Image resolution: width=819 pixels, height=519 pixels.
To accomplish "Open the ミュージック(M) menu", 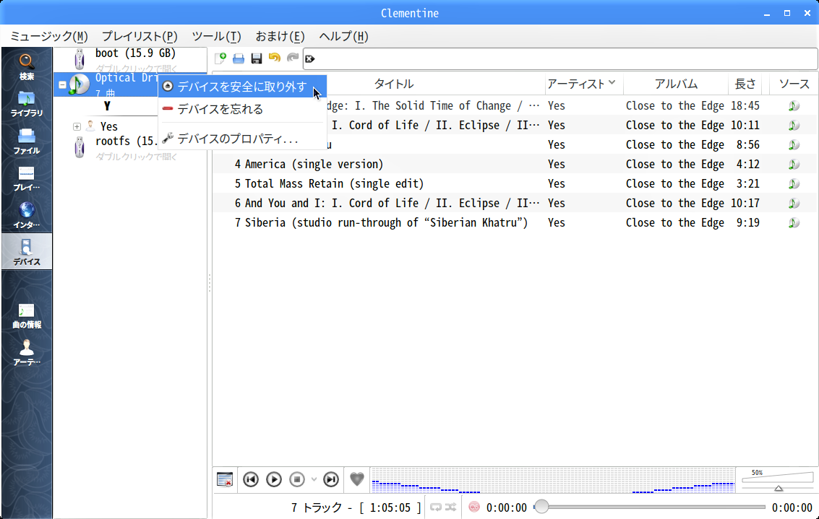I will pos(49,37).
